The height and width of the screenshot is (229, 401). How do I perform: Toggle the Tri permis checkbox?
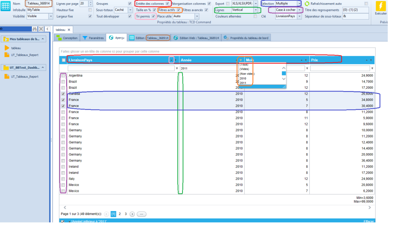point(153,16)
